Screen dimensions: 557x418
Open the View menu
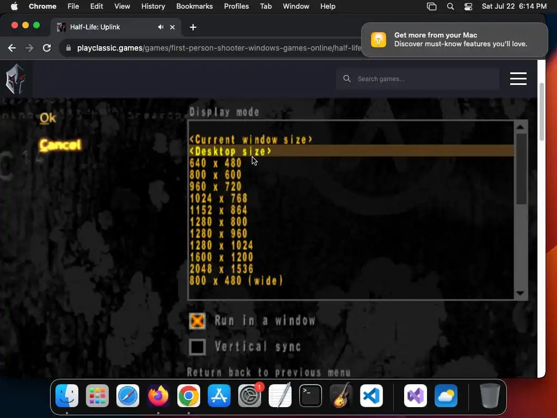[x=122, y=7]
